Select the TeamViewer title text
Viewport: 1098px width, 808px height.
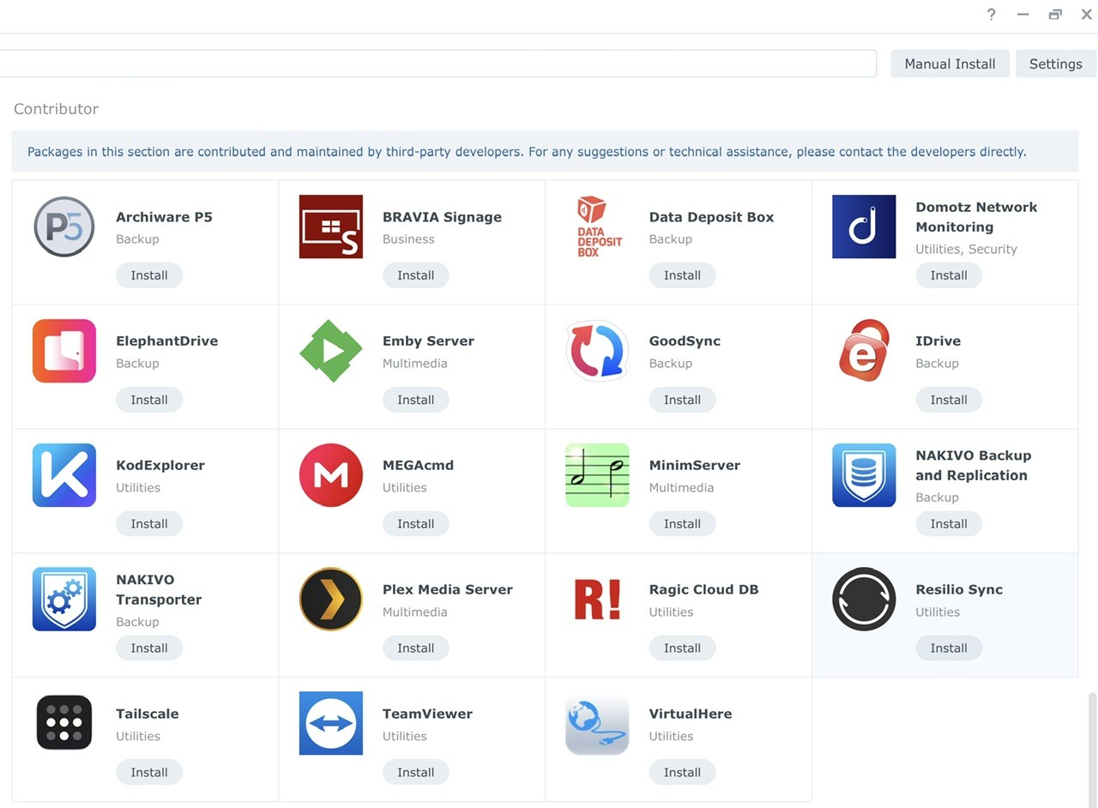(x=427, y=714)
